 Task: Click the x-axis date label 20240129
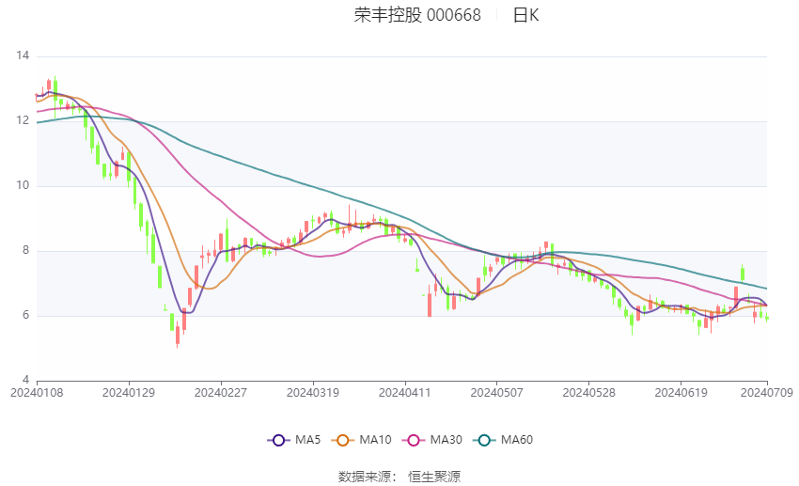coord(129,393)
